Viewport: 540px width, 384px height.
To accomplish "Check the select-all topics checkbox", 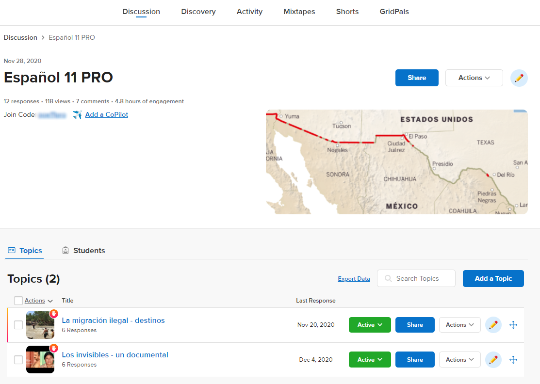I will click(18, 301).
